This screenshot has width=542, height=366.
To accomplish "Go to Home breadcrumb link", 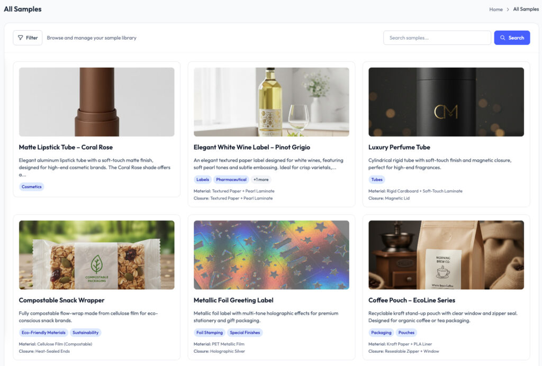I will (x=496, y=10).
